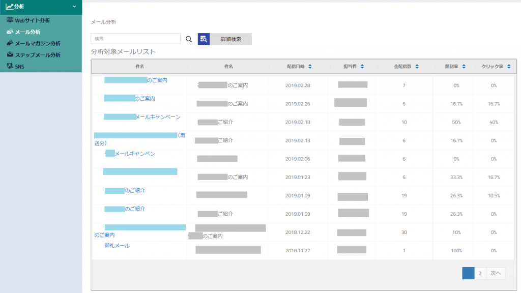Sort by 開封率 column arrows
The image size is (521, 293).
(x=464, y=67)
